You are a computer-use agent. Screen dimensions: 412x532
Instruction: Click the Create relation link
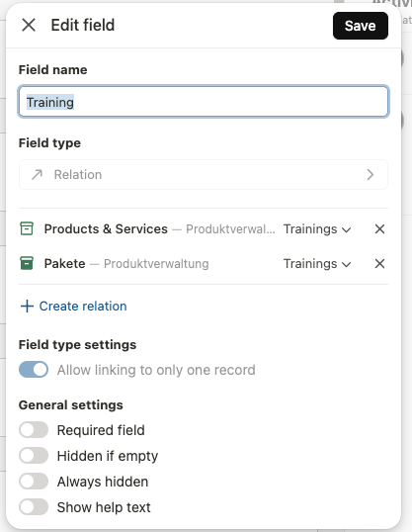tap(83, 306)
